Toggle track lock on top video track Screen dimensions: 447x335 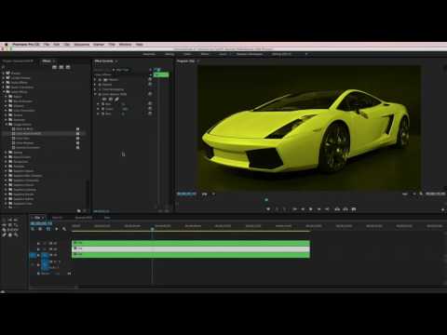pyautogui.click(x=38, y=244)
